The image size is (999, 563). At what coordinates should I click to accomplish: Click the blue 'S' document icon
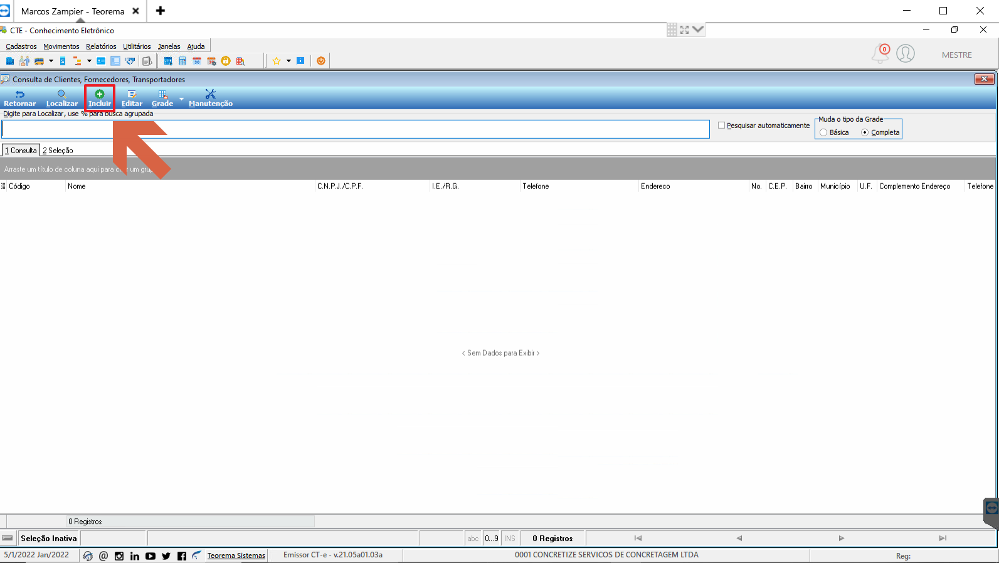click(62, 61)
